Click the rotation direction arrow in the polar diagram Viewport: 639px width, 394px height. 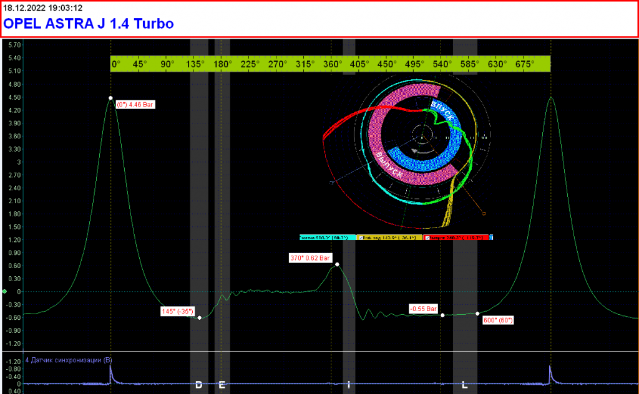point(423,151)
